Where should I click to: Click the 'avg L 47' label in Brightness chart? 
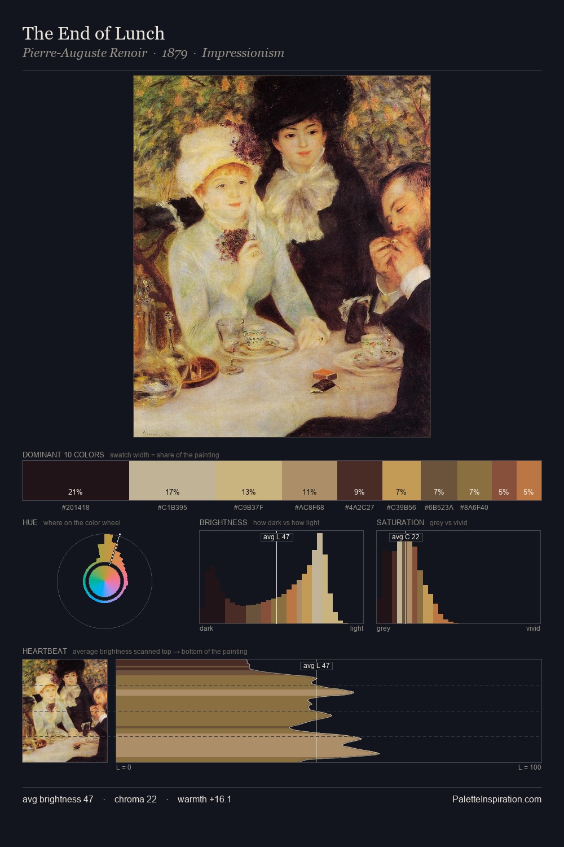[277, 537]
